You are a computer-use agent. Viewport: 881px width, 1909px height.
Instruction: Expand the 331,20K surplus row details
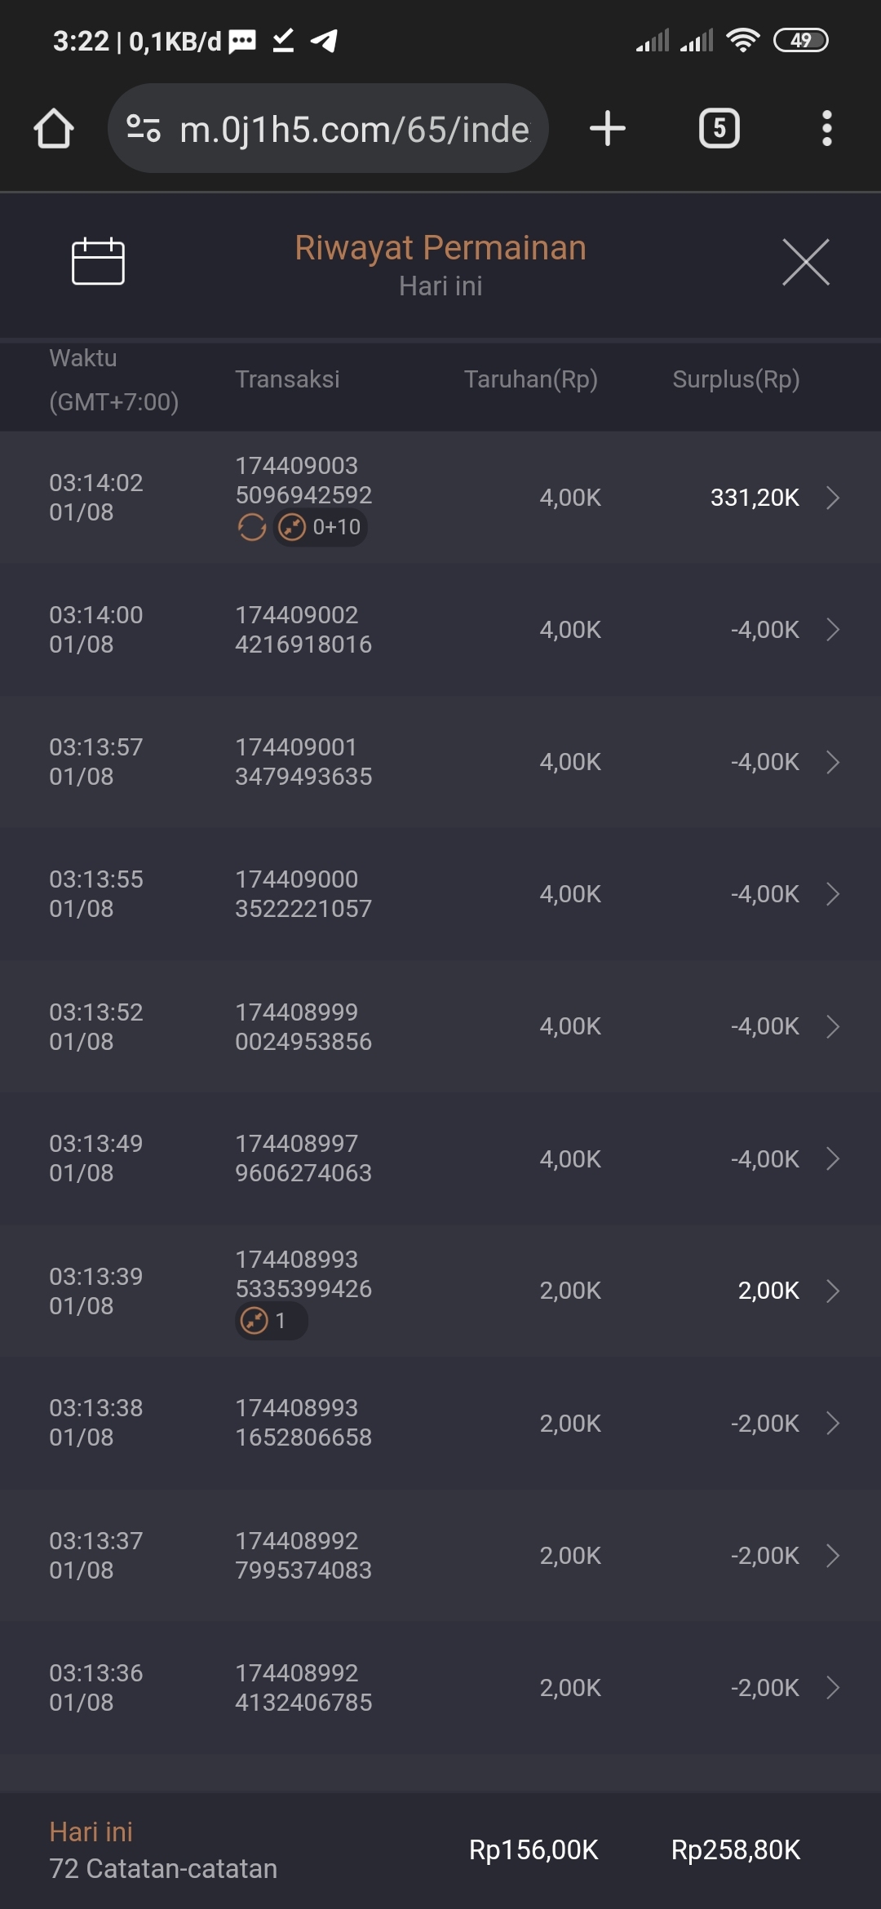point(832,498)
